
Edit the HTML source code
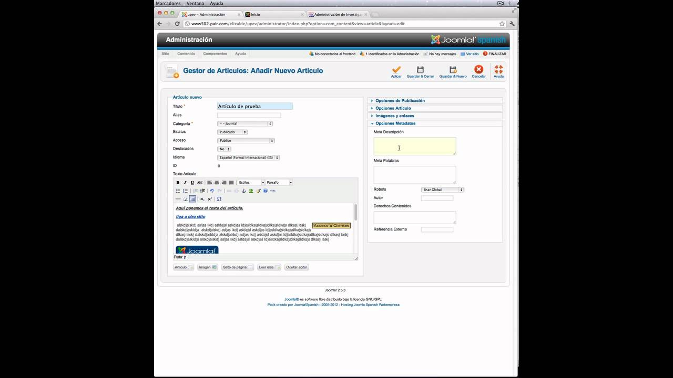(x=272, y=191)
